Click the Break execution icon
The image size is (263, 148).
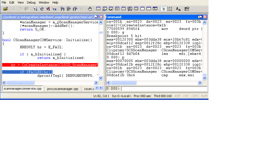(x=54, y=9)
